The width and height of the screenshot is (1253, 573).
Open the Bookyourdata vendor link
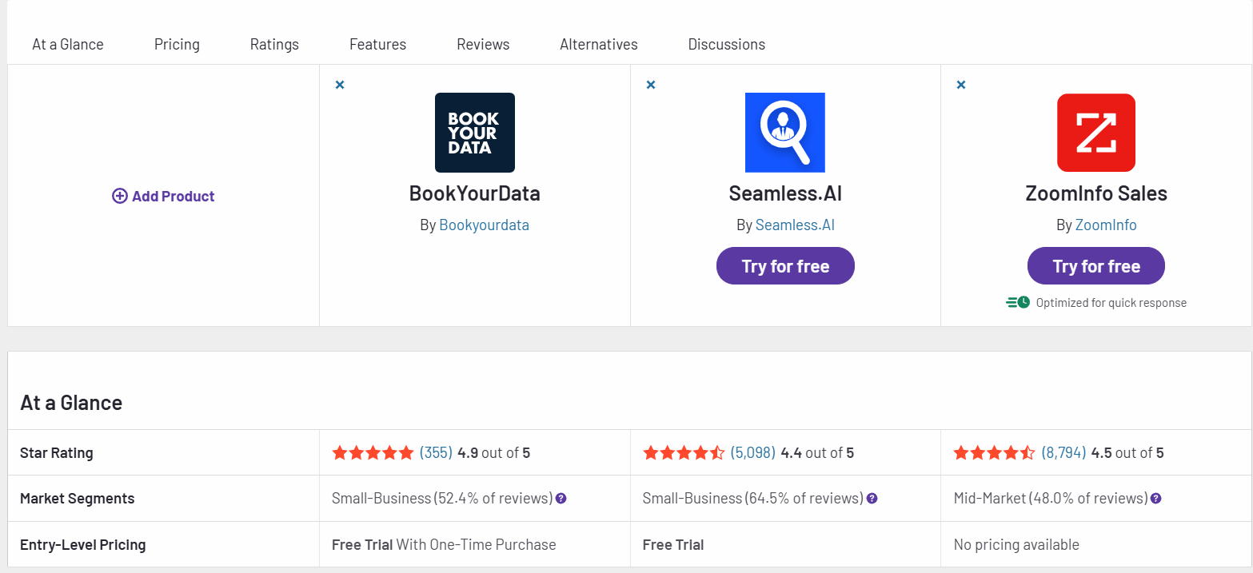[485, 225]
